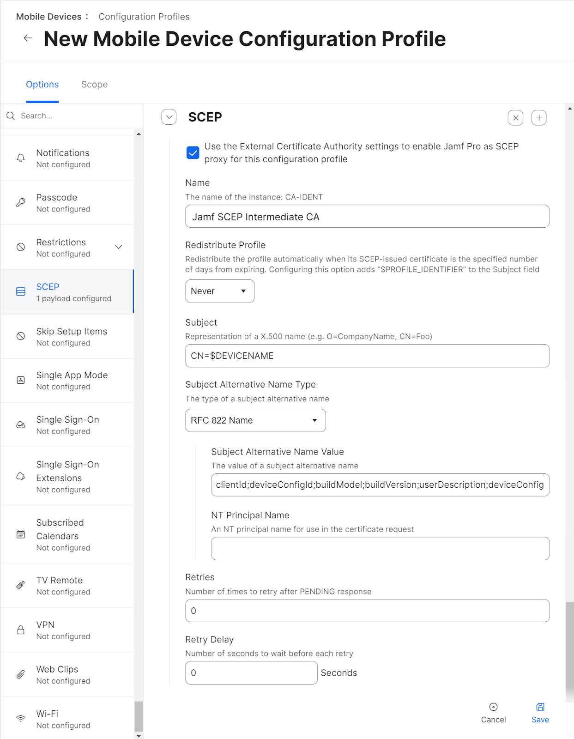Click the Save disk icon
Screen dimensions: 574x739
coord(540,707)
